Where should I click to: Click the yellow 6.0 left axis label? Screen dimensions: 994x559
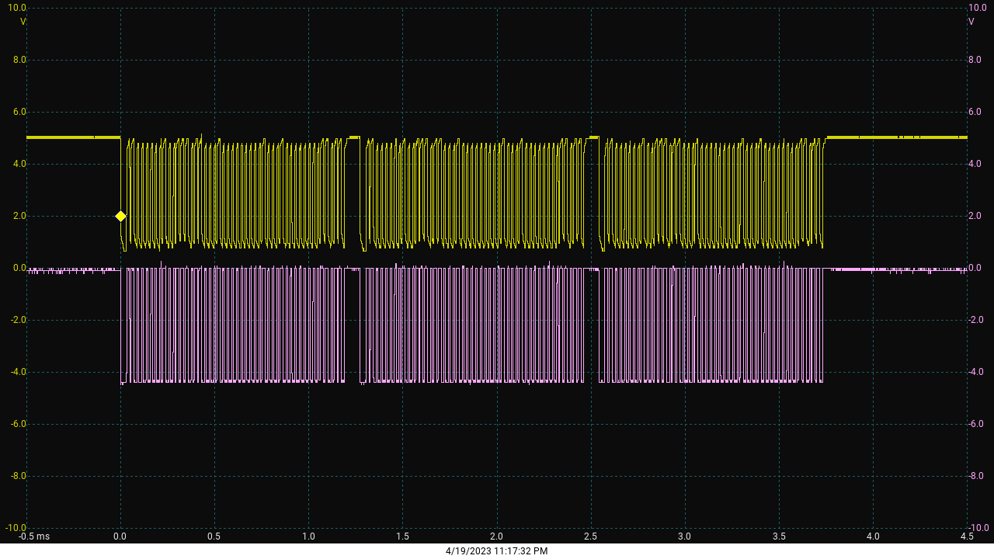[19, 112]
